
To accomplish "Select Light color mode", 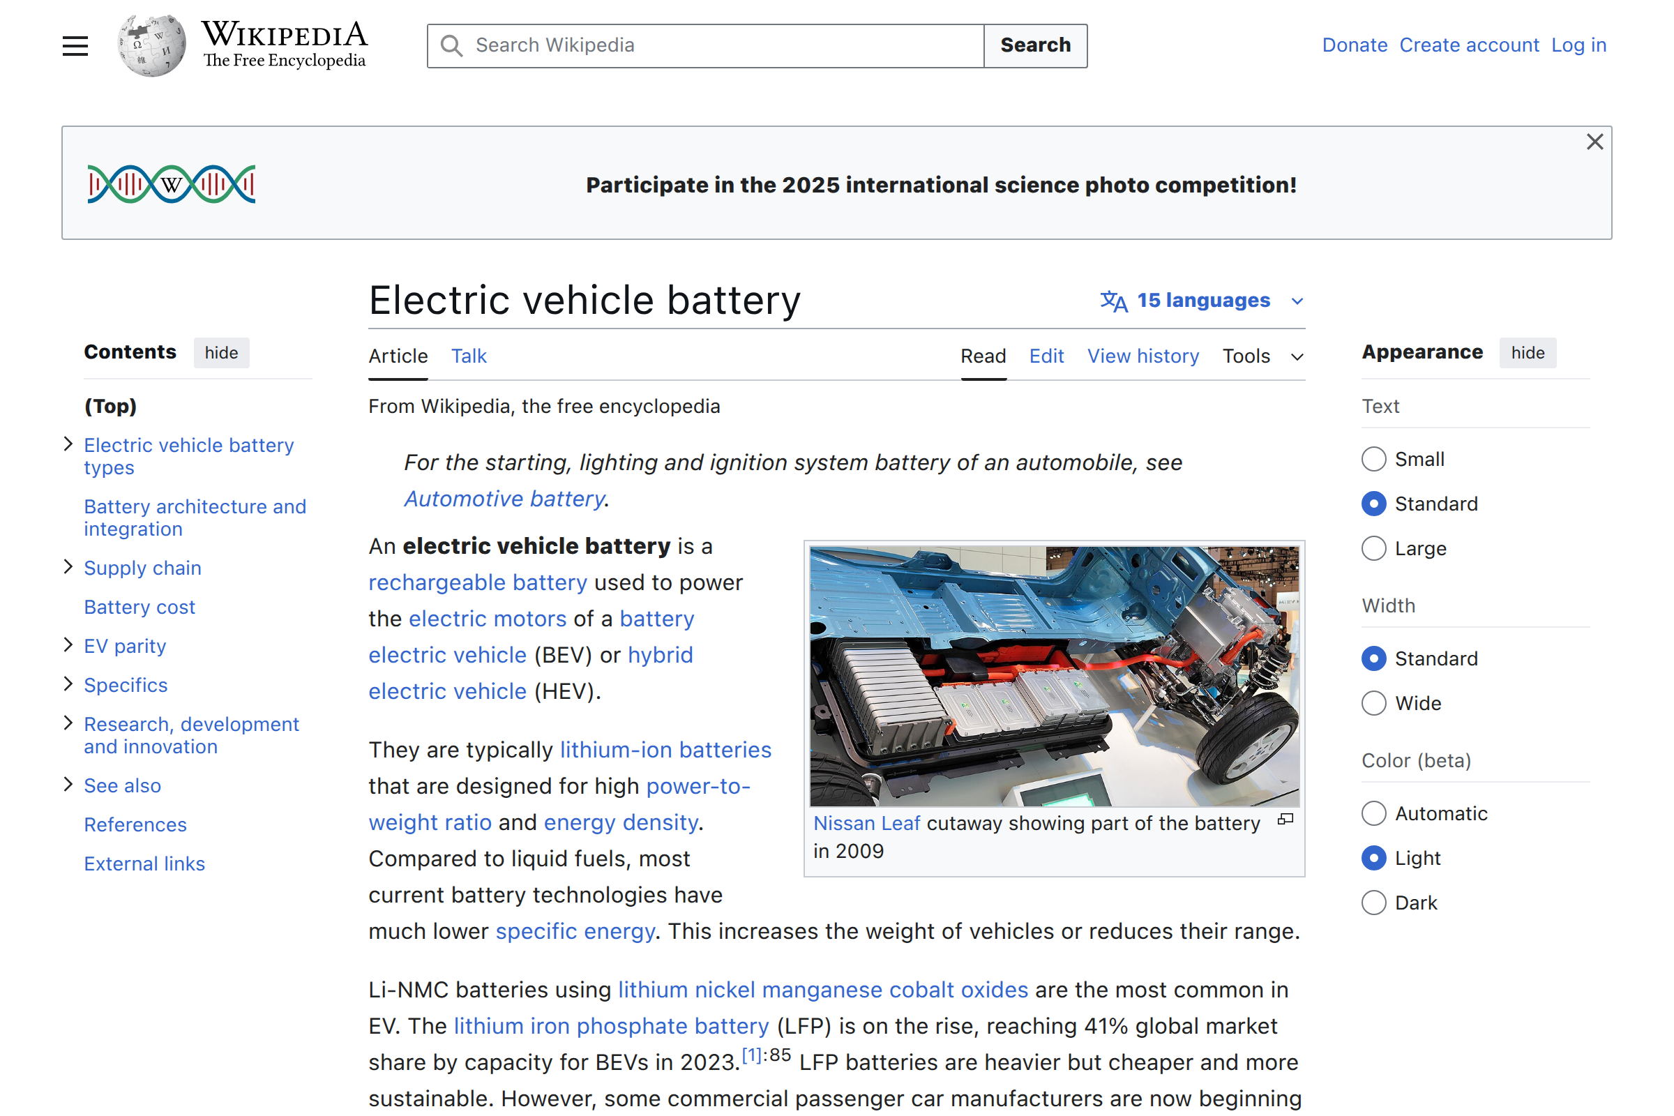I will (x=1373, y=859).
